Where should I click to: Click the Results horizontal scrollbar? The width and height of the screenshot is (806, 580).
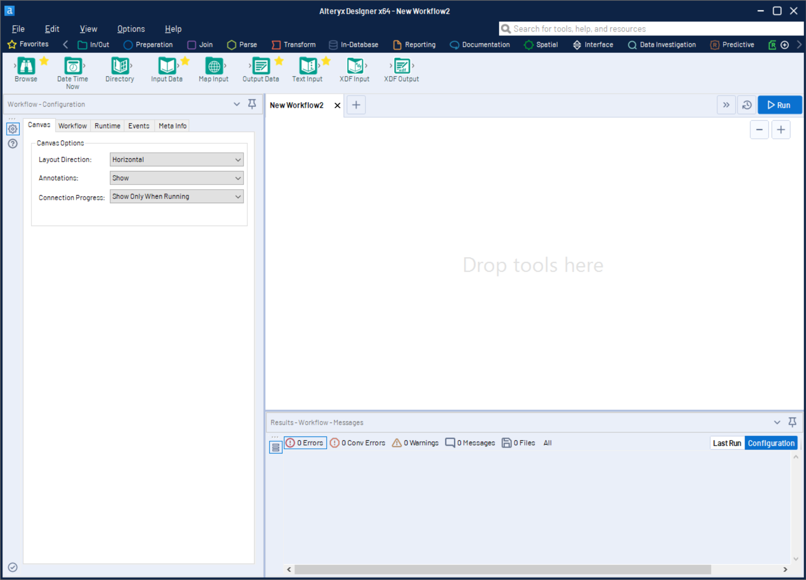click(x=502, y=569)
